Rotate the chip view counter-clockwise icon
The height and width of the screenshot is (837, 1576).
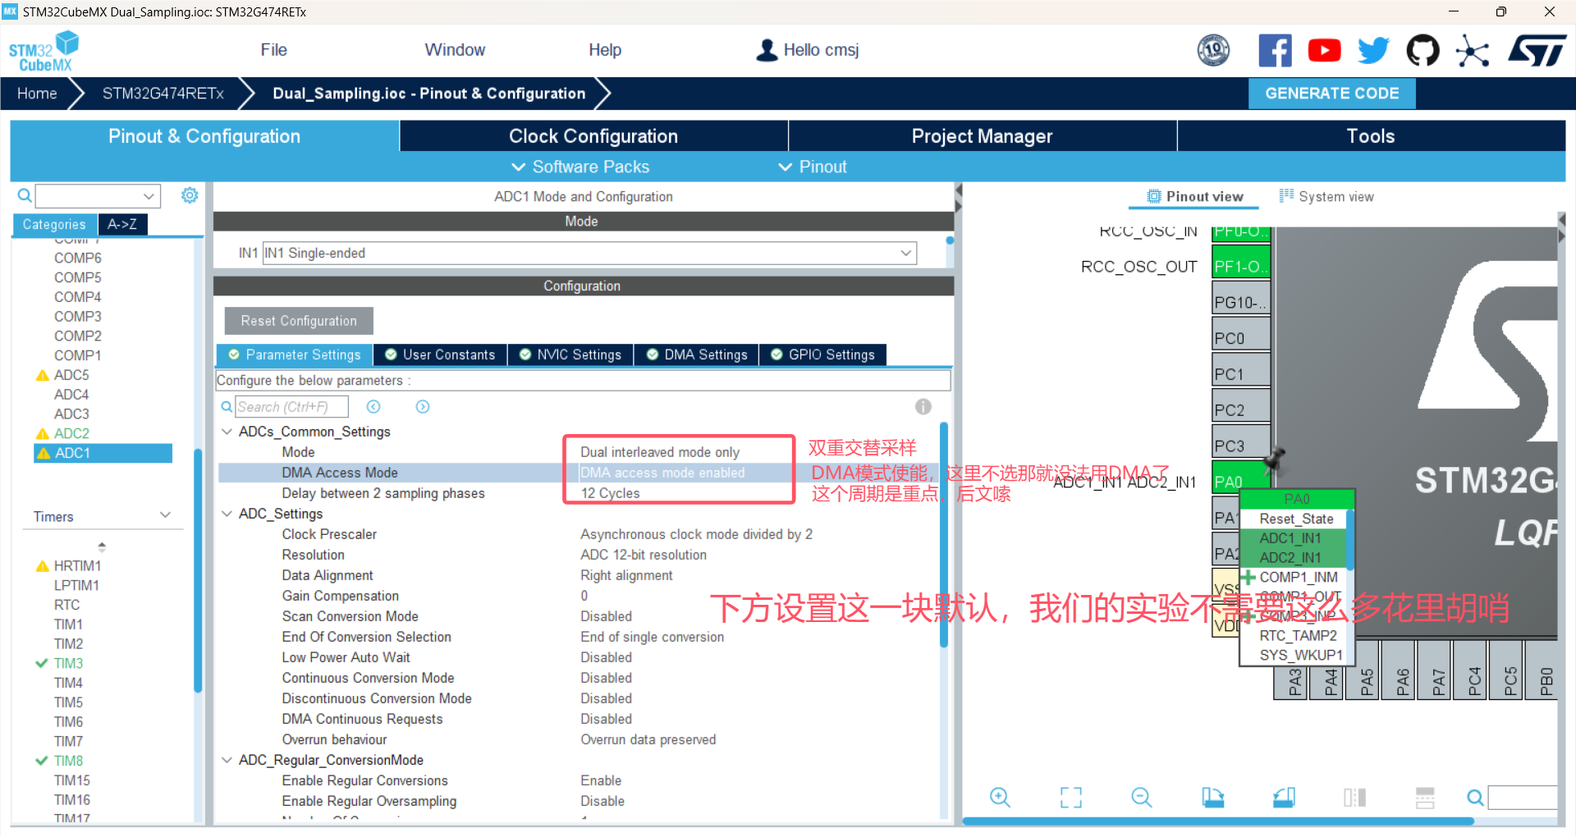(1284, 798)
